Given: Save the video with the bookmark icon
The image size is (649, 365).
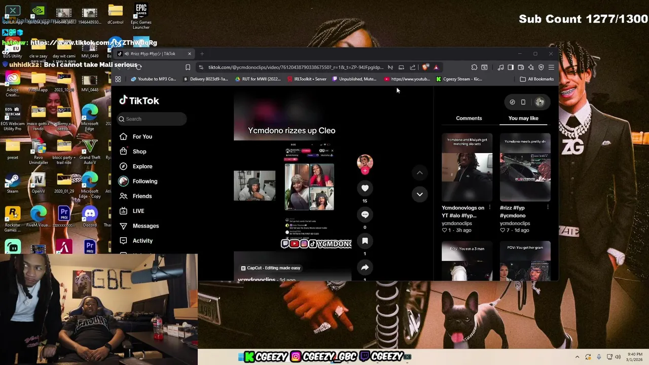Looking at the screenshot, I should [x=365, y=241].
